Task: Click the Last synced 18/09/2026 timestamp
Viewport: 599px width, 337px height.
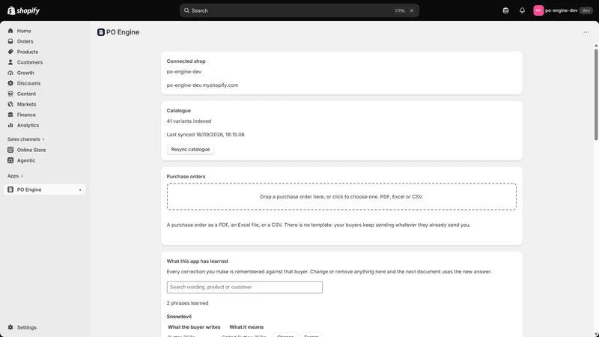Action: [x=205, y=135]
